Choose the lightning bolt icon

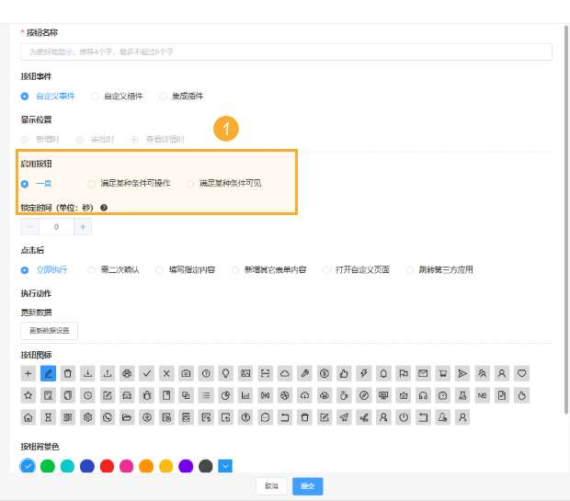(x=364, y=373)
